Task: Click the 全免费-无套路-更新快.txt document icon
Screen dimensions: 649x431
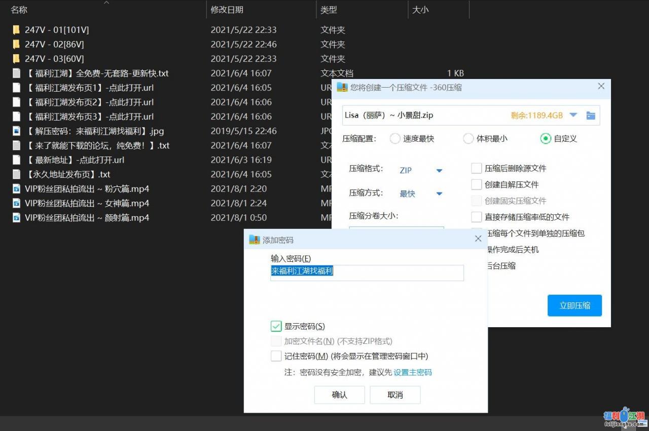Action: click(17, 73)
